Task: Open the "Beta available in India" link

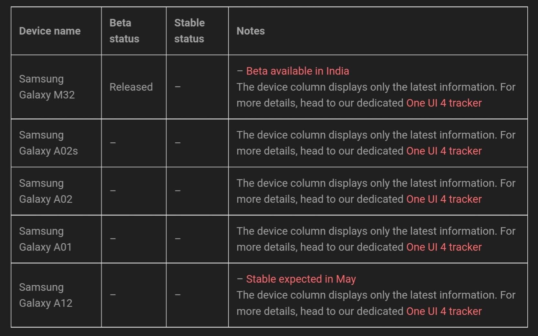Action: 297,71
